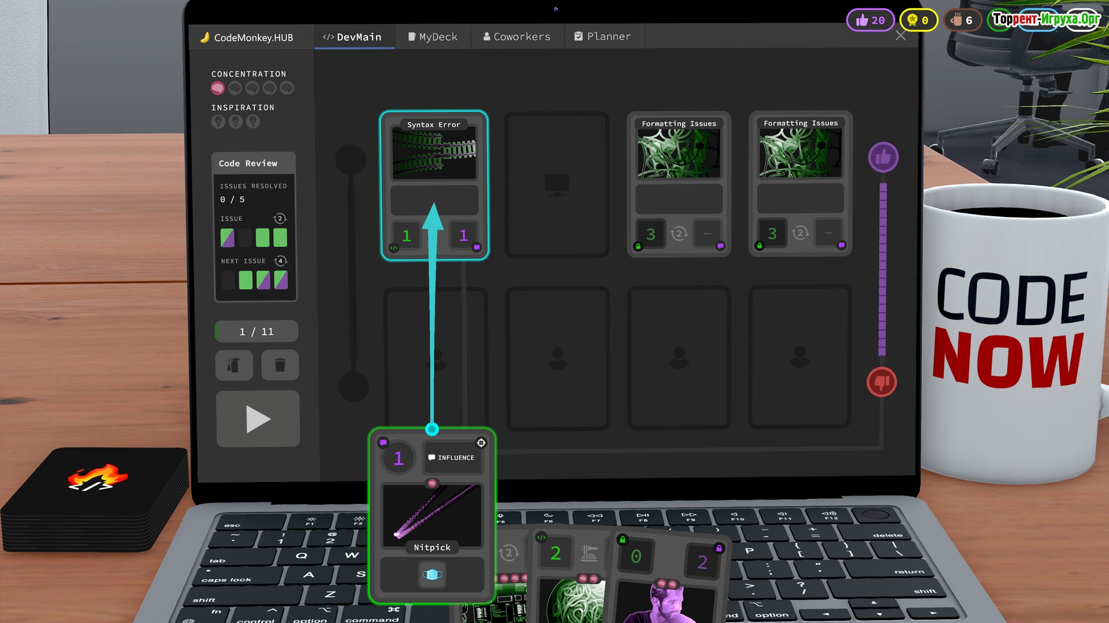Click the thumbs-up approve button
Viewport: 1109px width, 623px height.
point(883,157)
